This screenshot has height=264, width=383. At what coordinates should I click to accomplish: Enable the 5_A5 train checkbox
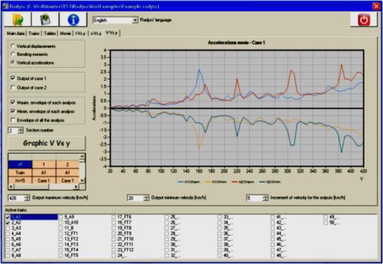tap(8, 239)
